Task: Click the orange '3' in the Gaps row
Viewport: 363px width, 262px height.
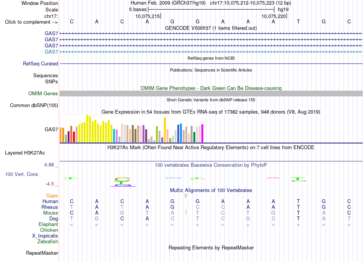Action: pos(185,196)
